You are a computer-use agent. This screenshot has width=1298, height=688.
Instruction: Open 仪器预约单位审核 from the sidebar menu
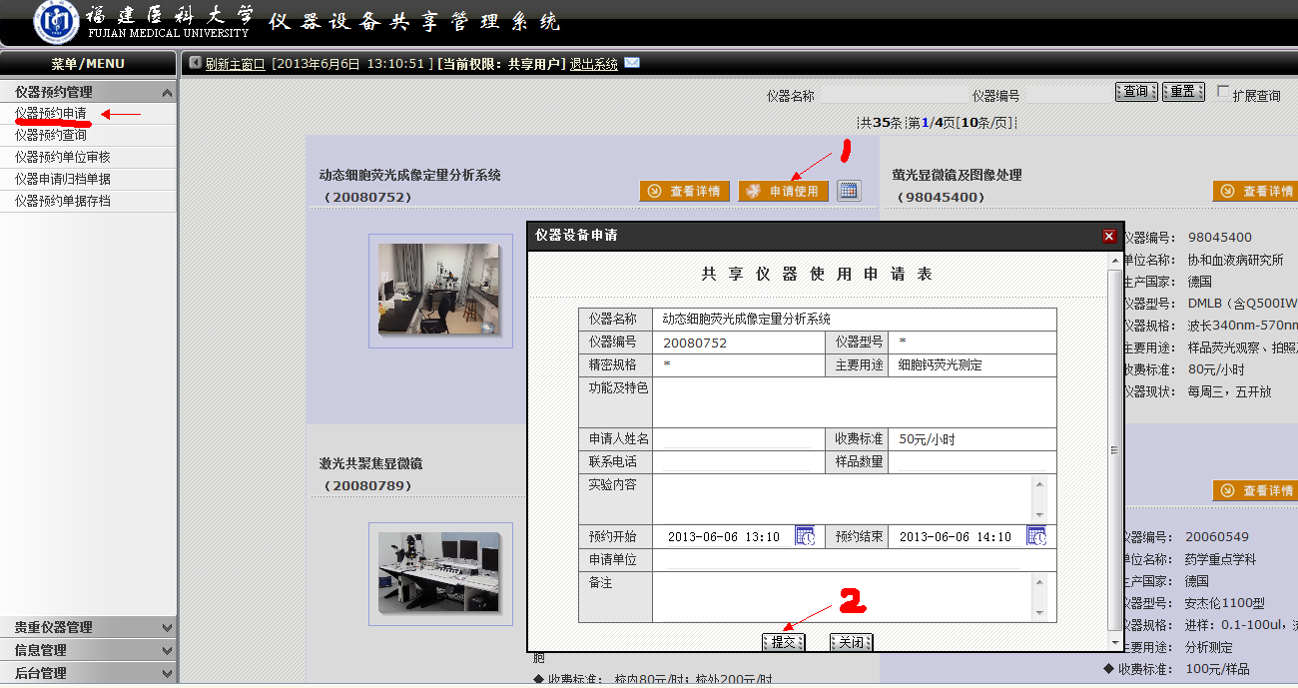pyautogui.click(x=62, y=157)
